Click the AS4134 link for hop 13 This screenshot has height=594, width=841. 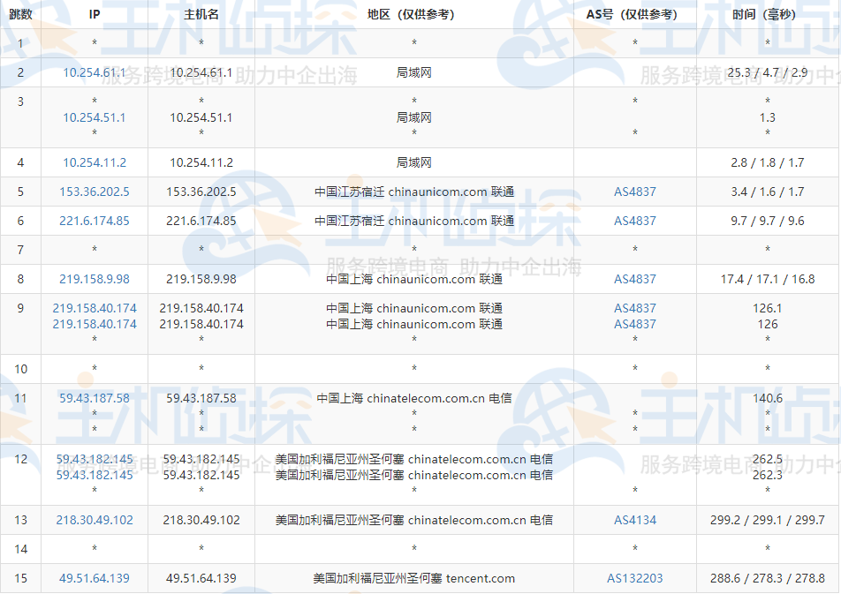point(633,520)
